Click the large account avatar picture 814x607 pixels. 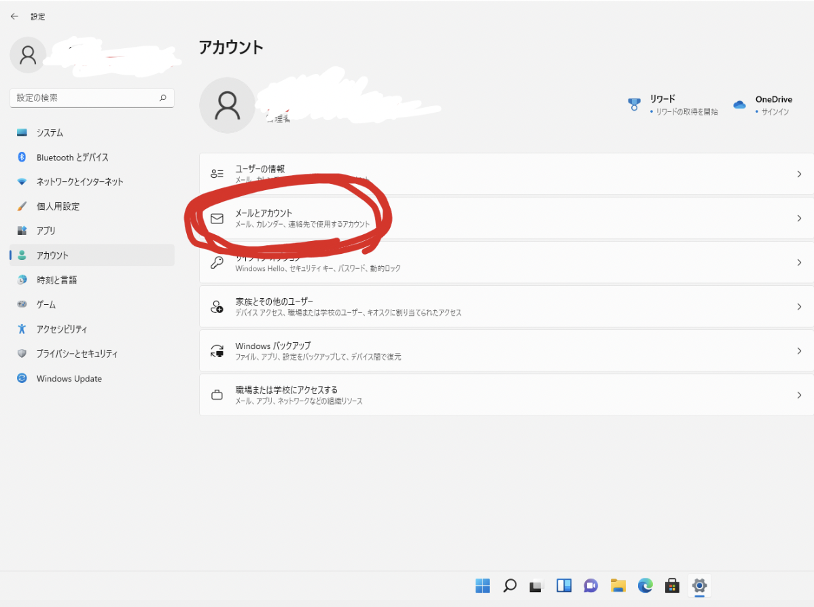[228, 105]
